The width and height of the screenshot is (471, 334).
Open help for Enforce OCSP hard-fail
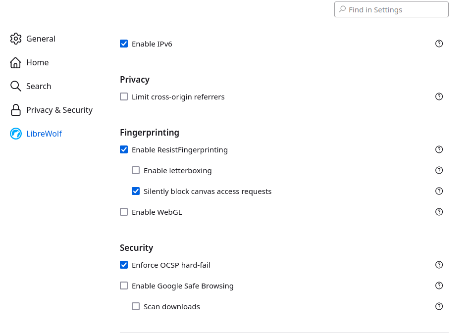[x=439, y=265]
